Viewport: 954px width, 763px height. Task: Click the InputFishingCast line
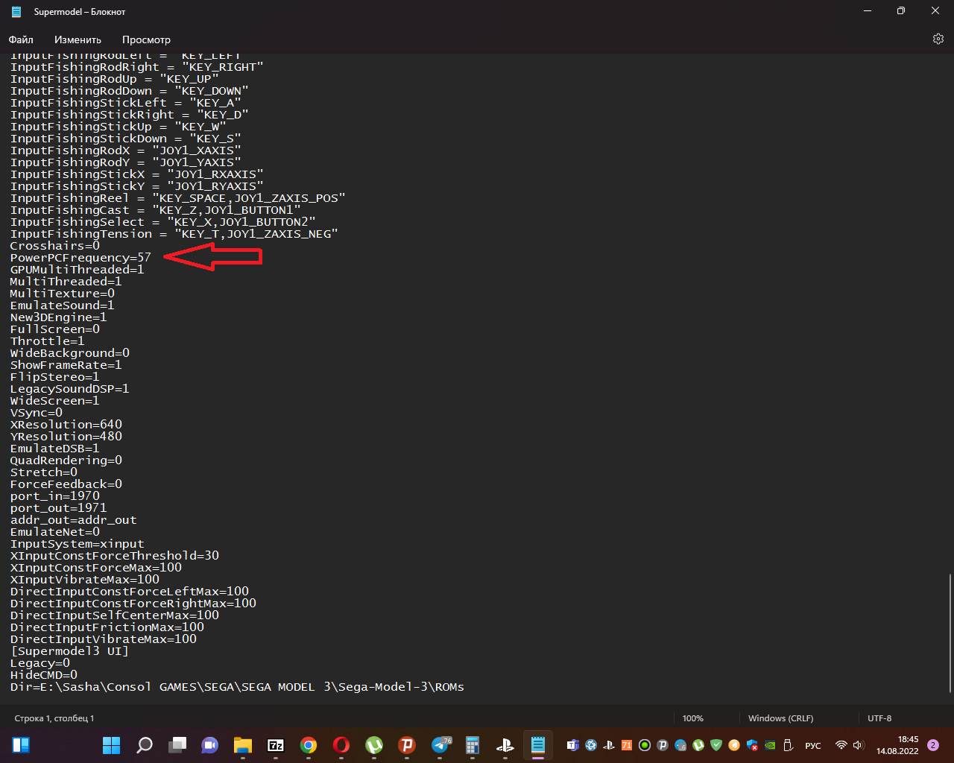155,210
